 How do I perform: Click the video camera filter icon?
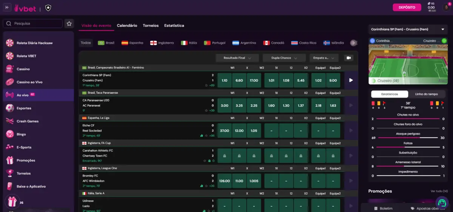pyautogui.click(x=348, y=58)
